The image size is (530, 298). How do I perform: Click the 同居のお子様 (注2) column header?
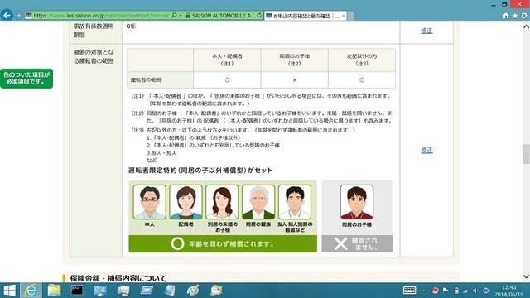[x=295, y=60]
